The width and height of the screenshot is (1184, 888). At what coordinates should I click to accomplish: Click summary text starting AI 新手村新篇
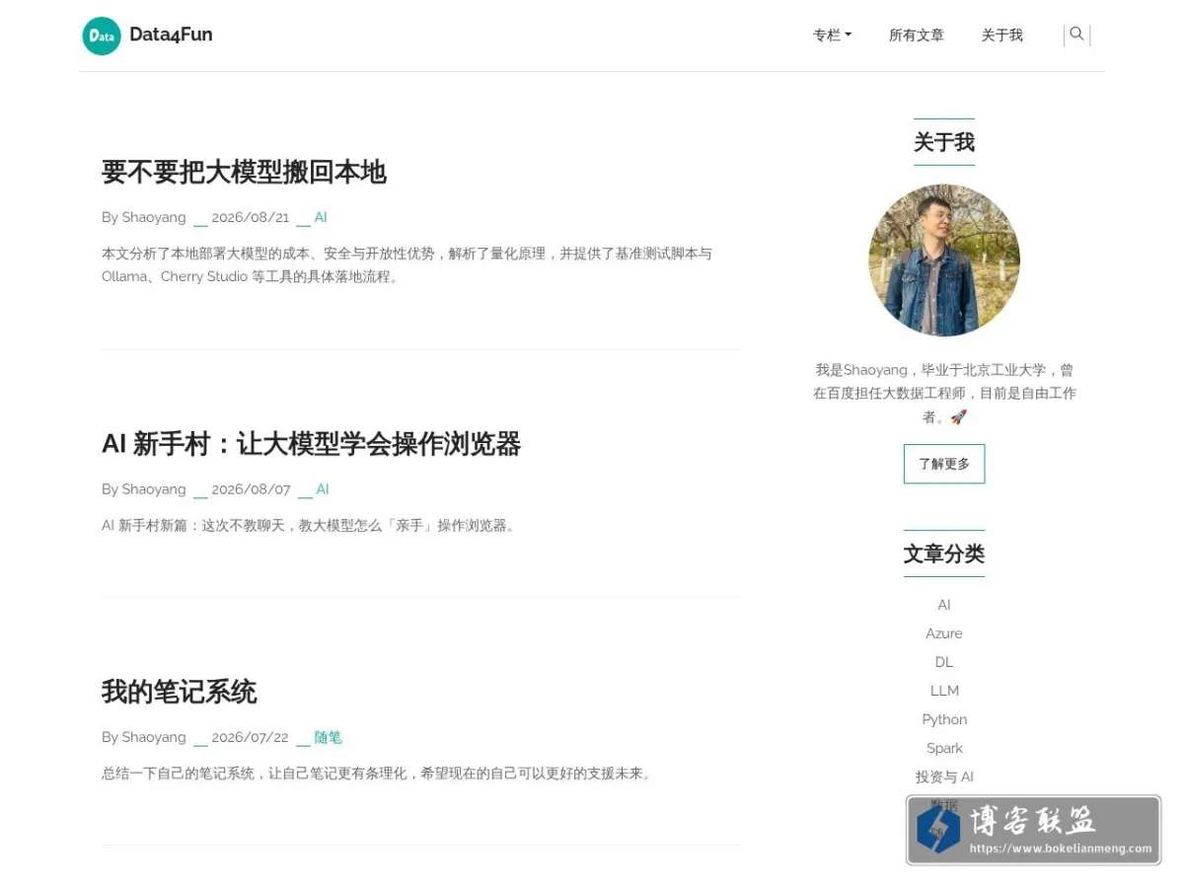pos(309,526)
